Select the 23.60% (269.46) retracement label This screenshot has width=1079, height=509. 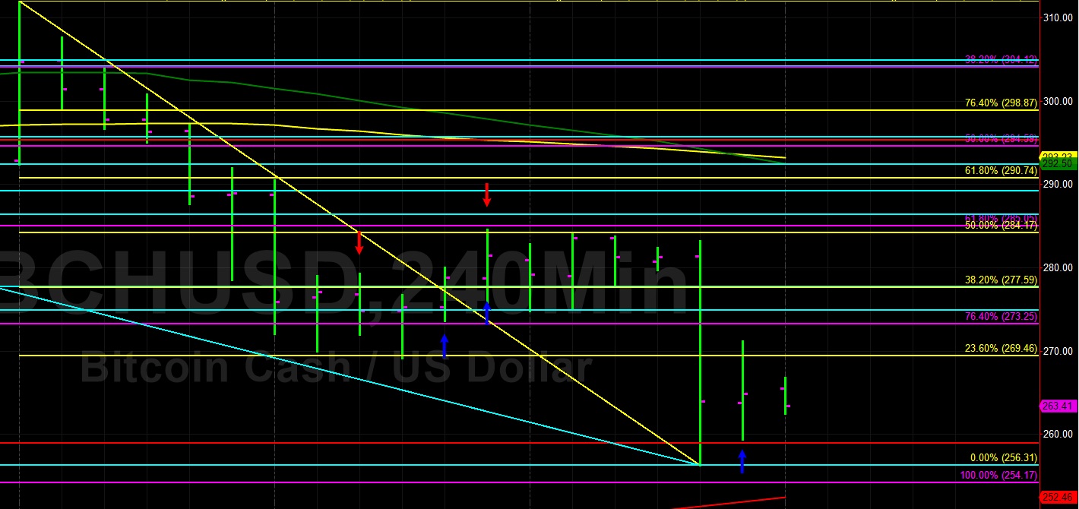coord(1001,349)
